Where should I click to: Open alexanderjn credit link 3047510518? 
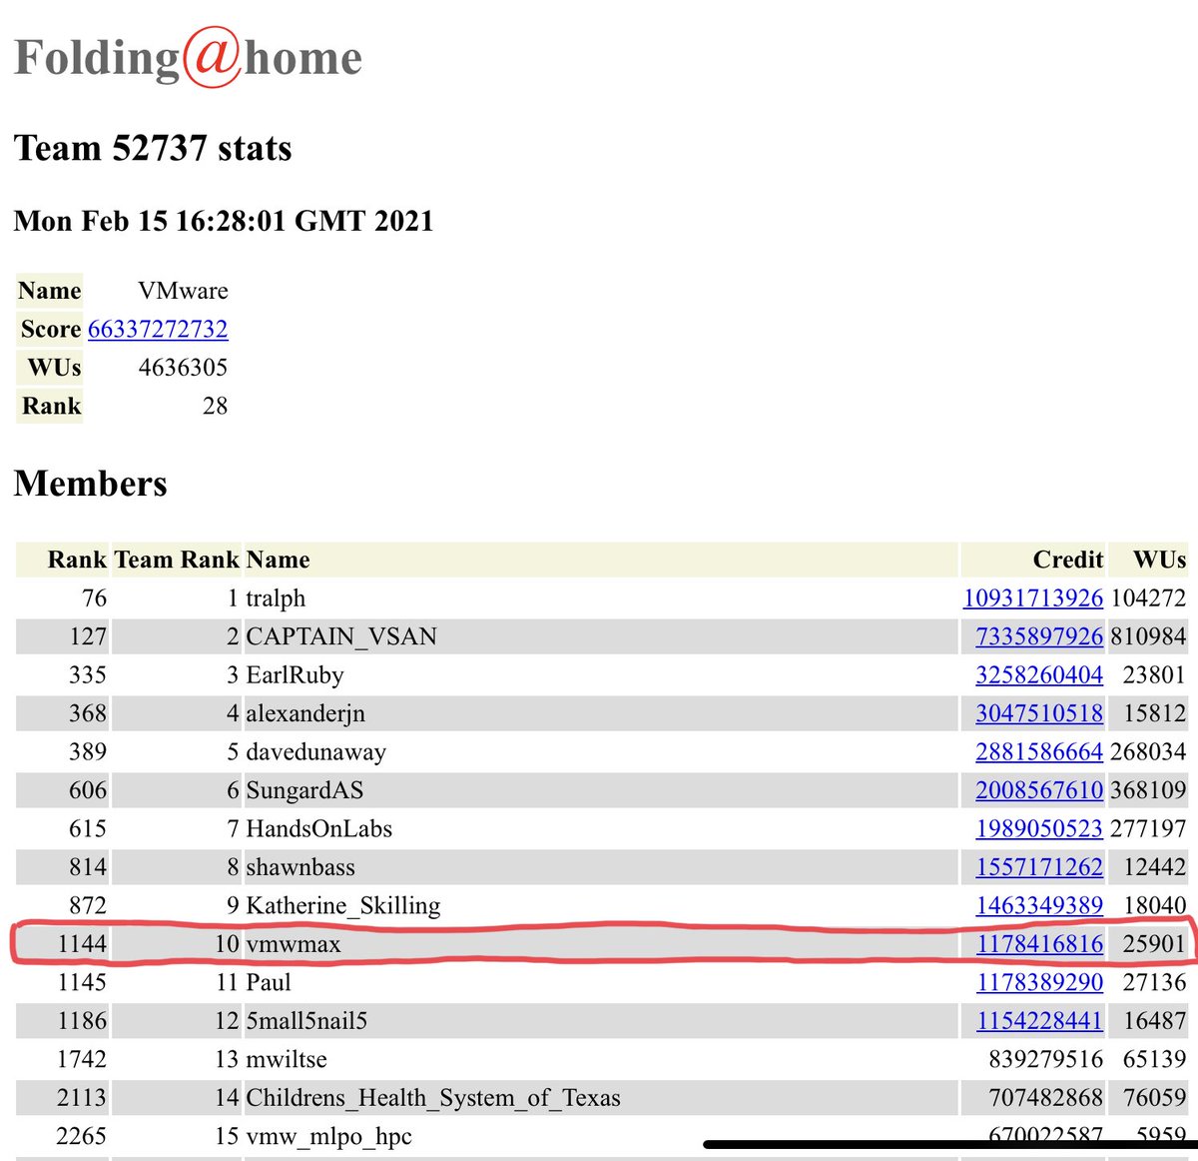(1039, 713)
